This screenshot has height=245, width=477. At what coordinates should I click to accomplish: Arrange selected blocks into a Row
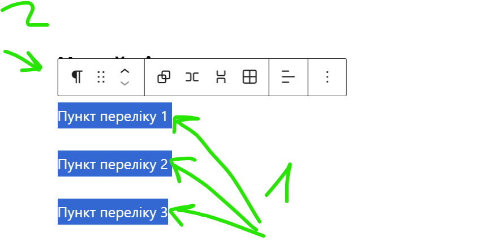click(192, 77)
